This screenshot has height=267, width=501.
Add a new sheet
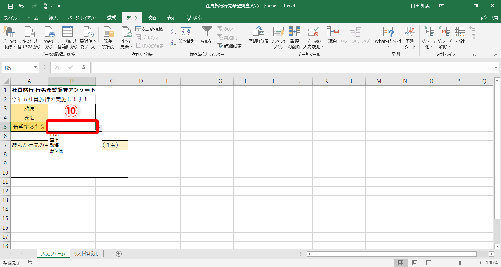119,254
